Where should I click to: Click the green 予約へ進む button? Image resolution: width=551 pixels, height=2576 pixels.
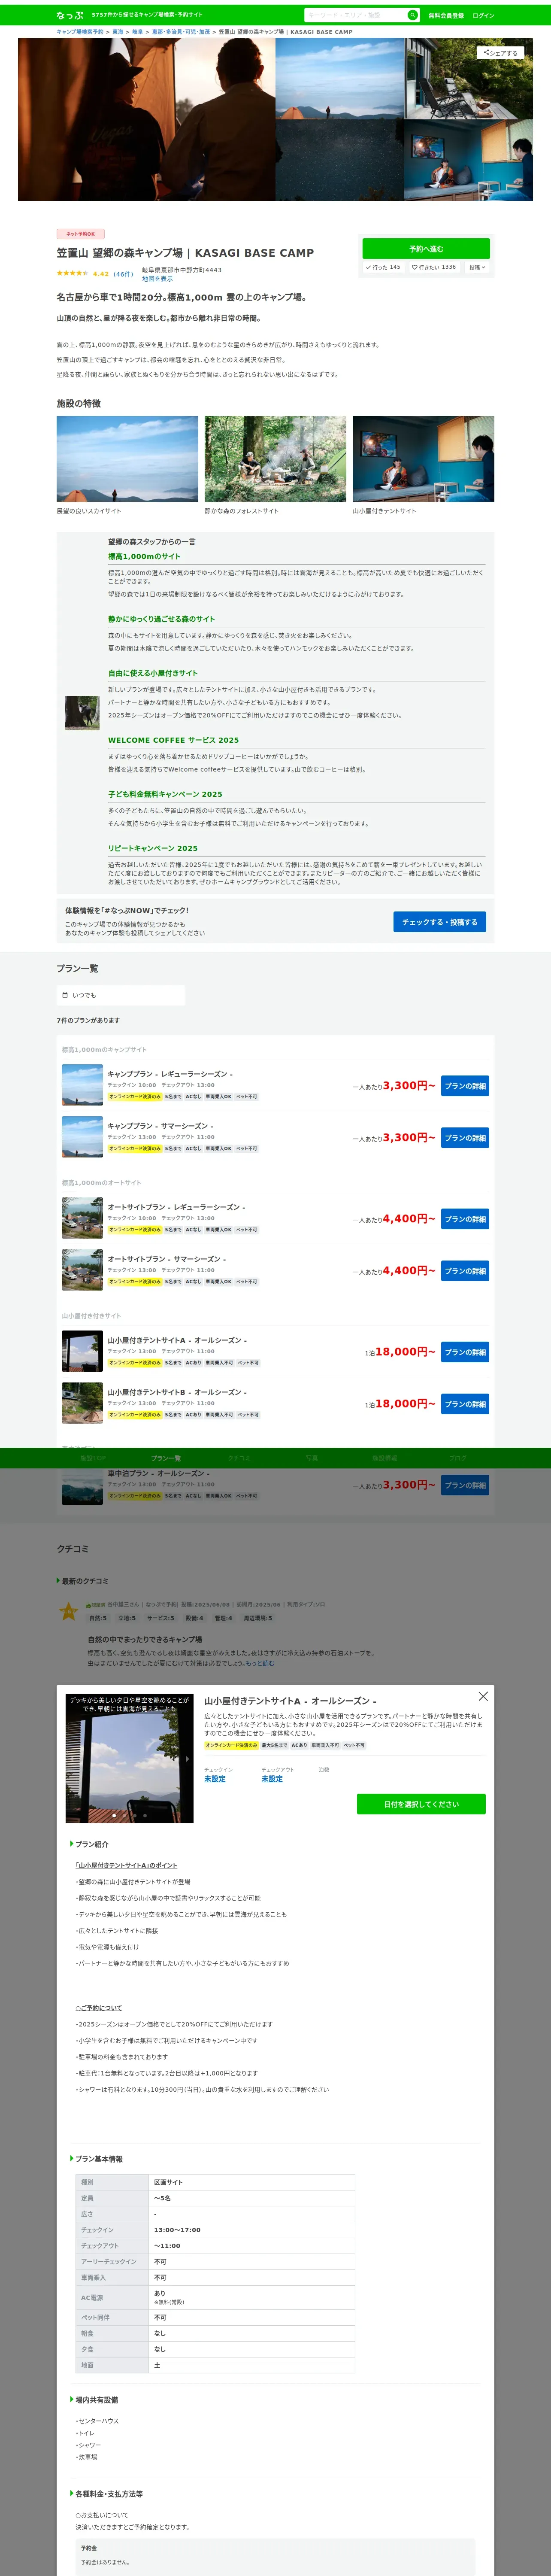pyautogui.click(x=426, y=248)
